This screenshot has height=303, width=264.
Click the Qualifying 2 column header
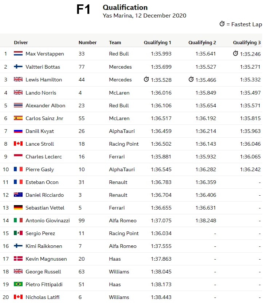[x=202, y=43]
